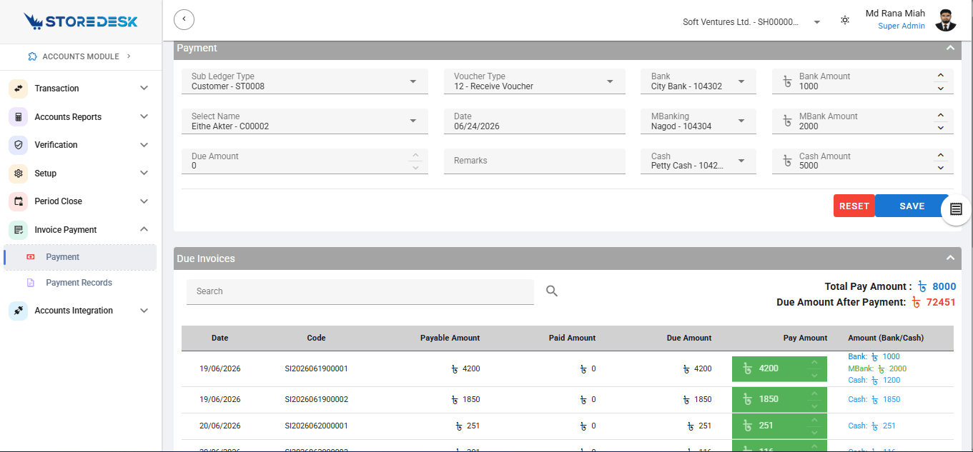Screen dimensions: 973x452
Task: Click the search magnifier icon in Due Invoices
Action: 552,291
